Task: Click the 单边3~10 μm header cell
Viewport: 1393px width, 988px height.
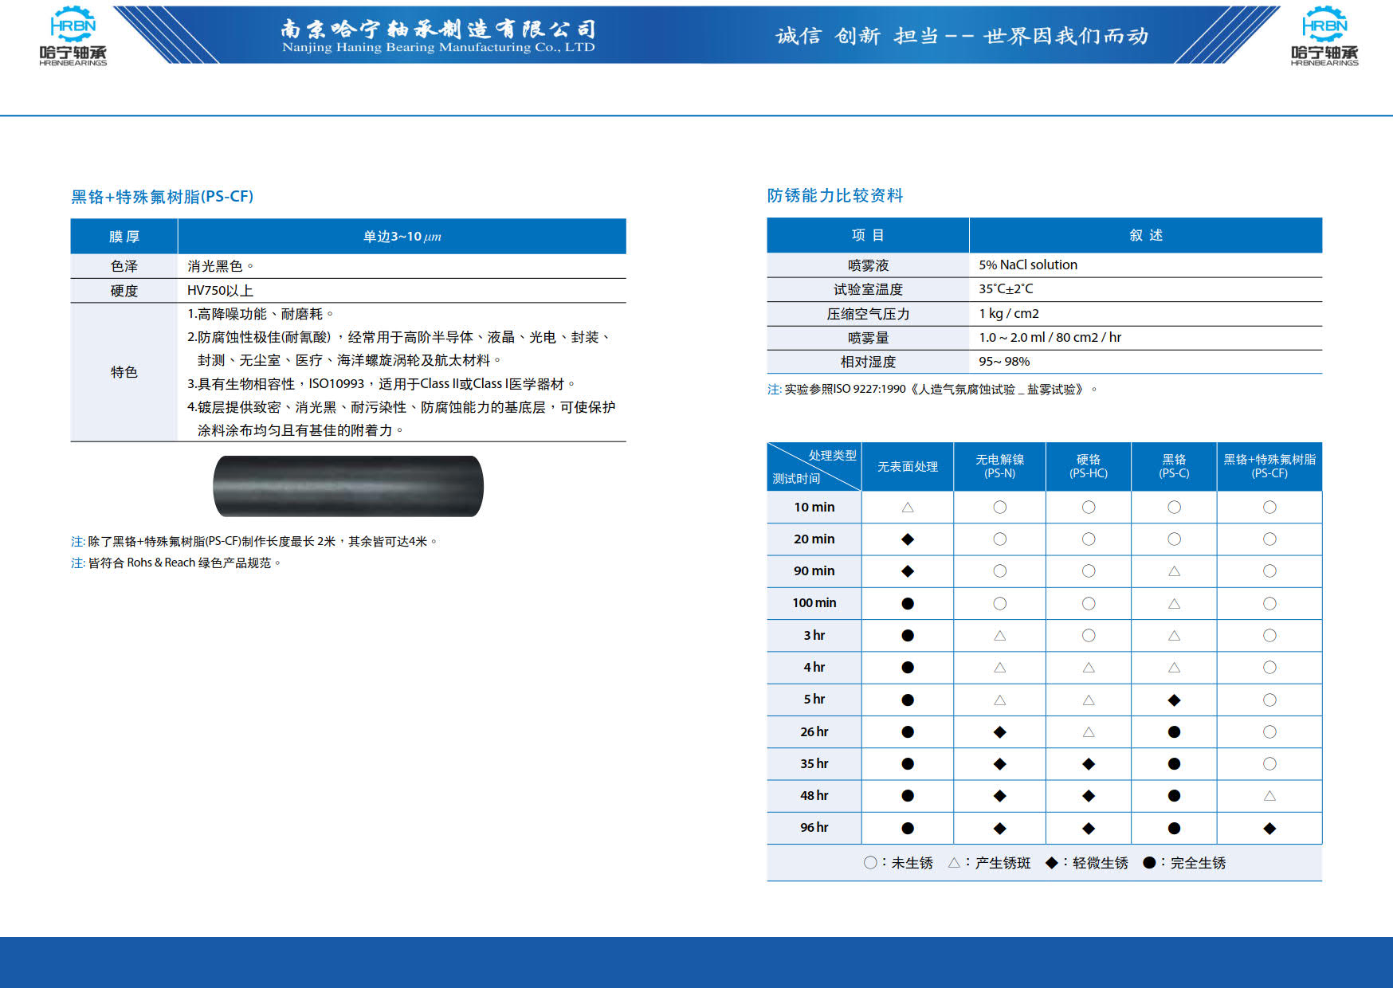Action: (402, 237)
